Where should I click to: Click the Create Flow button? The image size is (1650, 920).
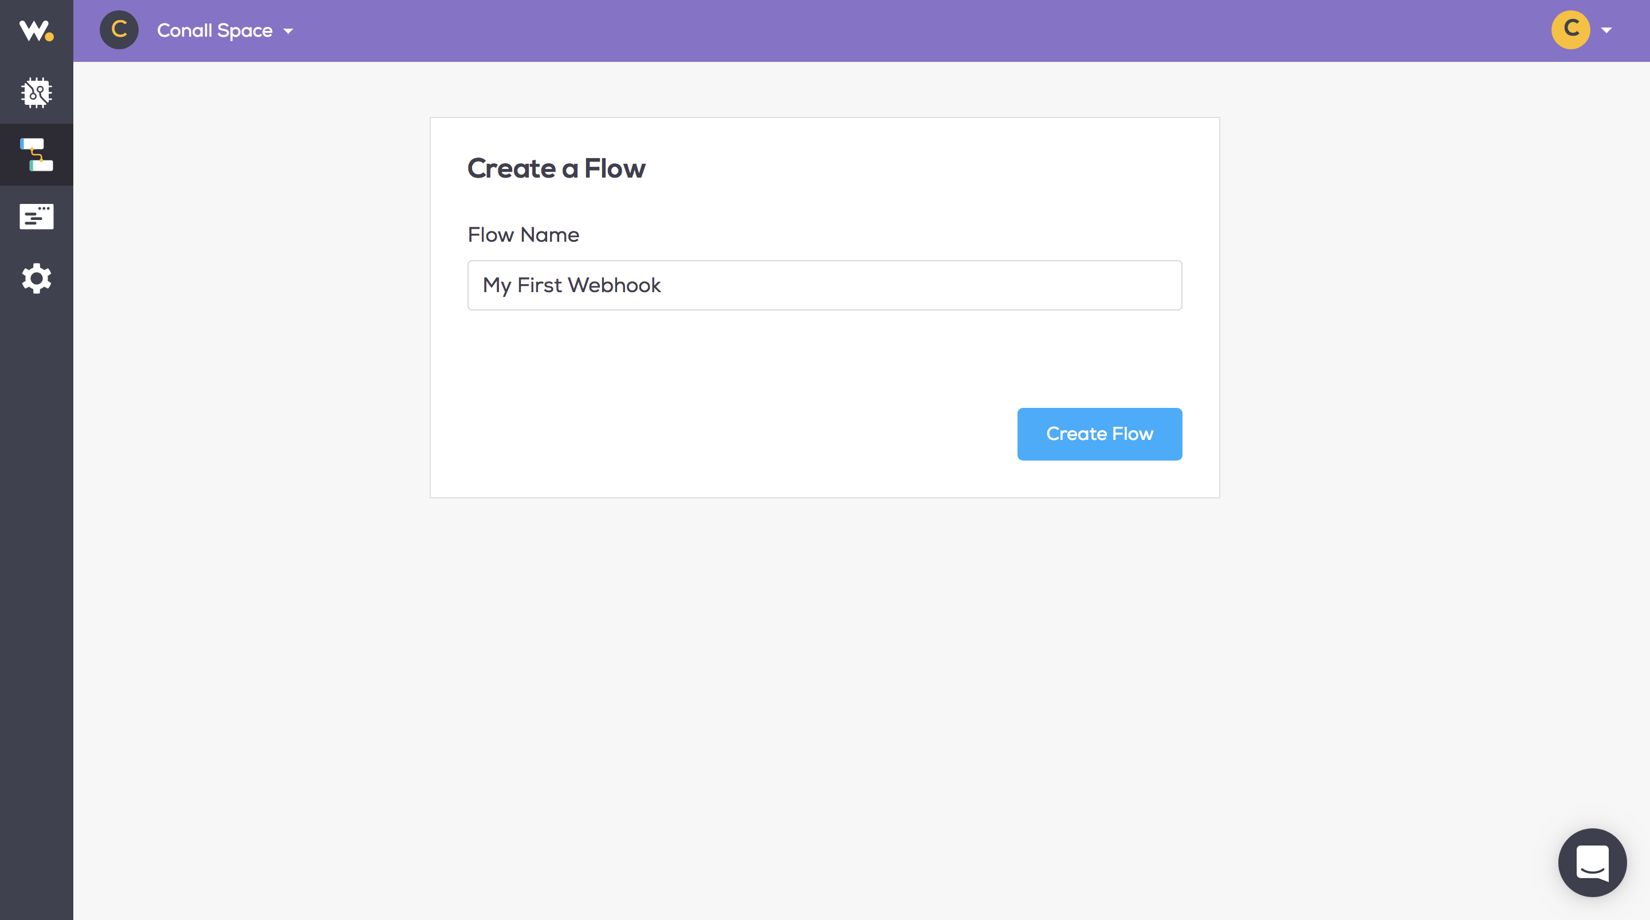pos(1099,434)
